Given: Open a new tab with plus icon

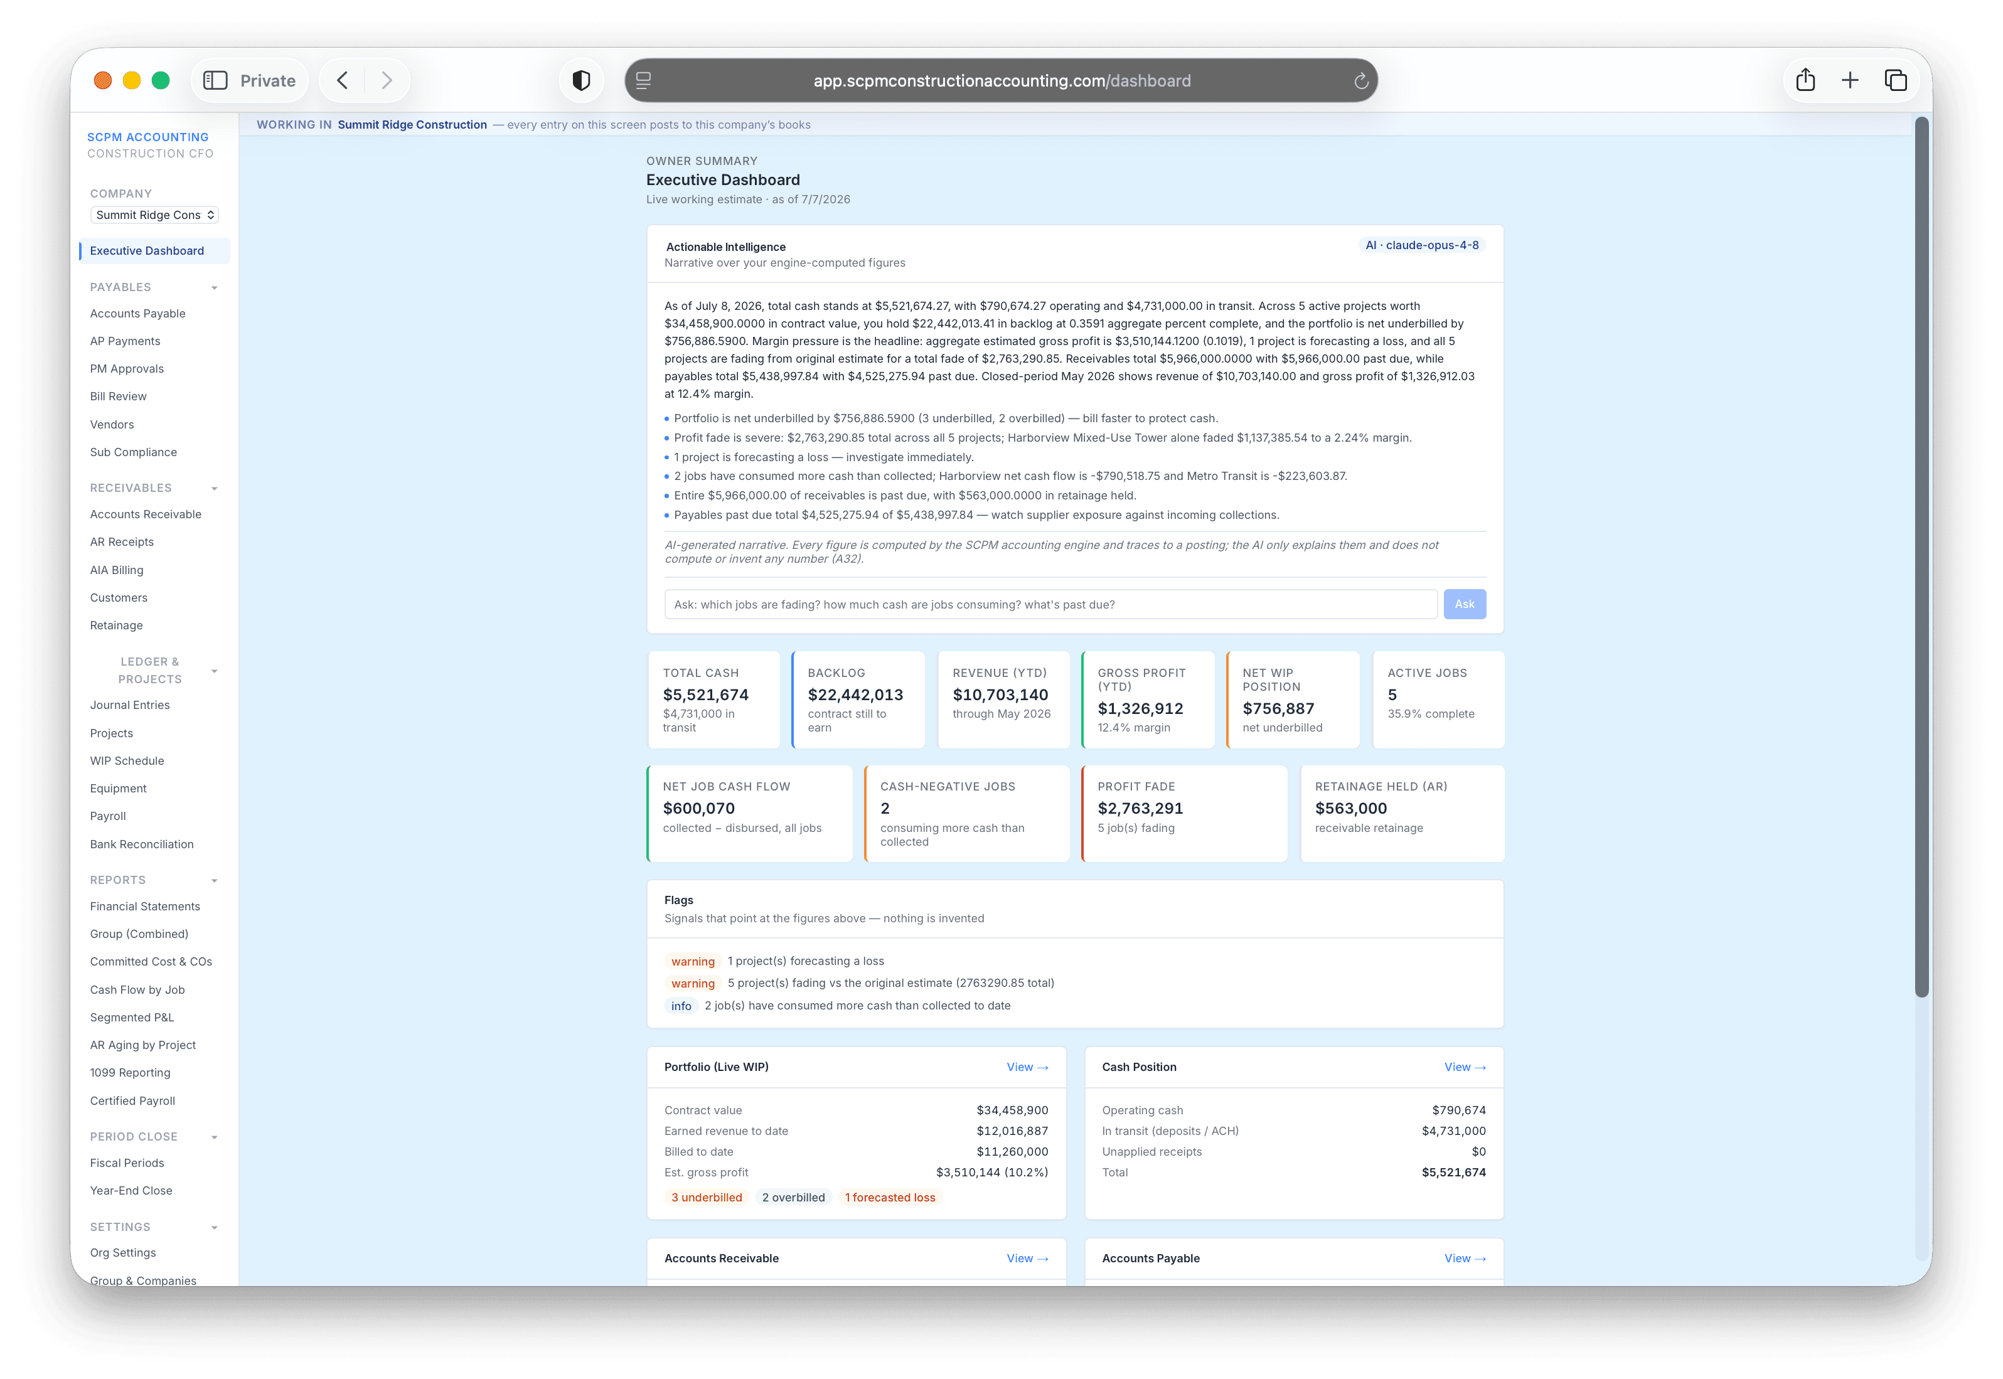Looking at the screenshot, I should (1850, 80).
